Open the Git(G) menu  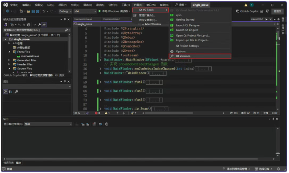(x=51, y=5)
